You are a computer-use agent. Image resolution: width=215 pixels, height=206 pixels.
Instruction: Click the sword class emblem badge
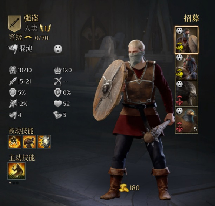[x=14, y=24]
